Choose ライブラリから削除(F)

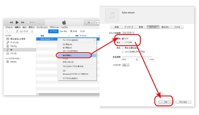pyautogui.click(x=77, y=78)
